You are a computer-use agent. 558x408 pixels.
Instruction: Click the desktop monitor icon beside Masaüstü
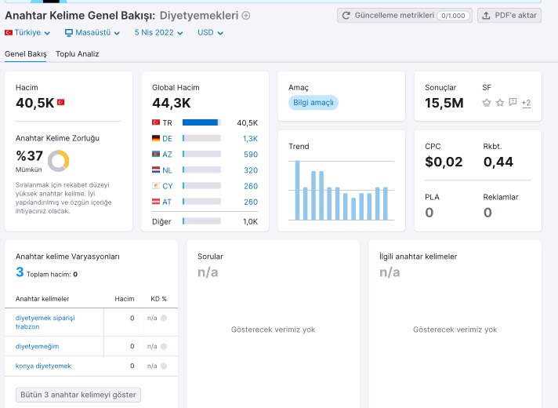(69, 33)
